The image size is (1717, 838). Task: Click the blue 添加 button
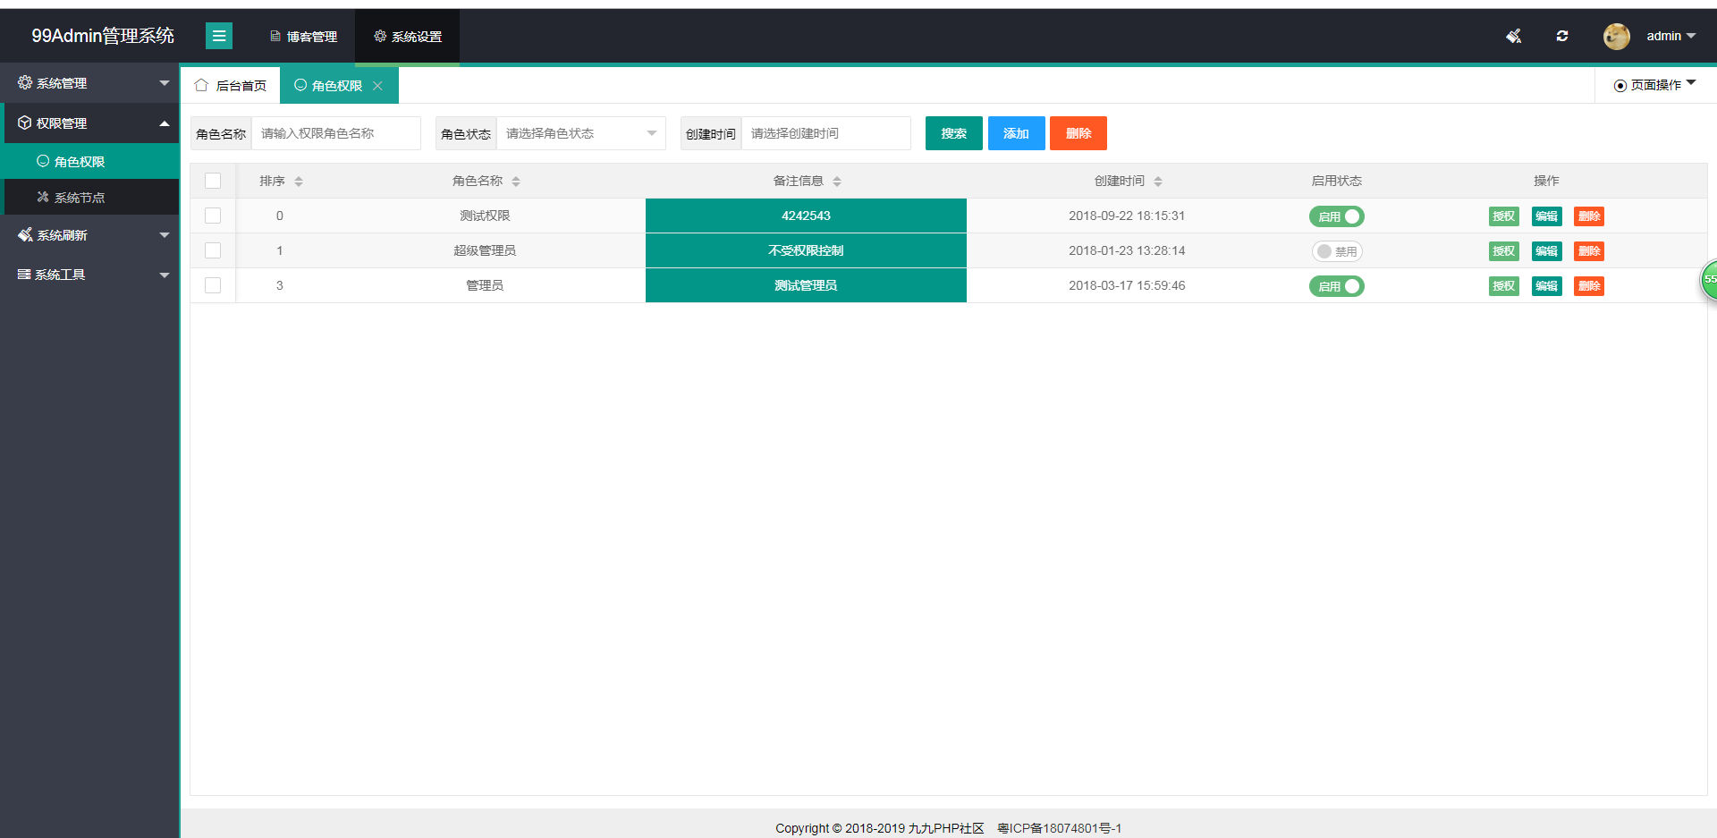[x=1016, y=133]
